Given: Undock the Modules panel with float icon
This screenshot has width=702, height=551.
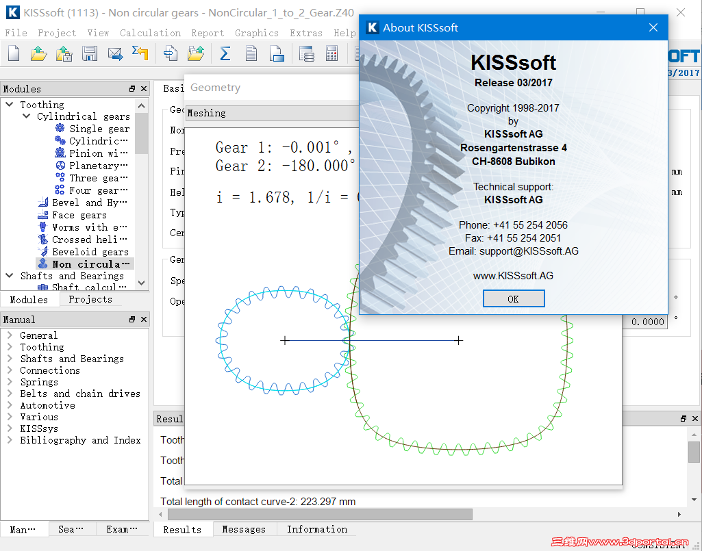Looking at the screenshot, I should tap(132, 88).
